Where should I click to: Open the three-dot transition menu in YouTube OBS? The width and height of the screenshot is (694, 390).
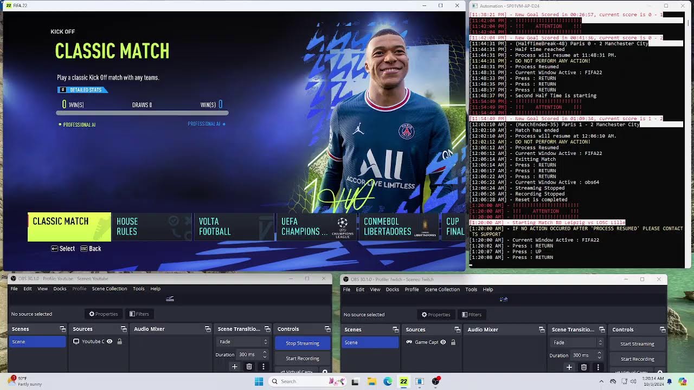pyautogui.click(x=264, y=367)
